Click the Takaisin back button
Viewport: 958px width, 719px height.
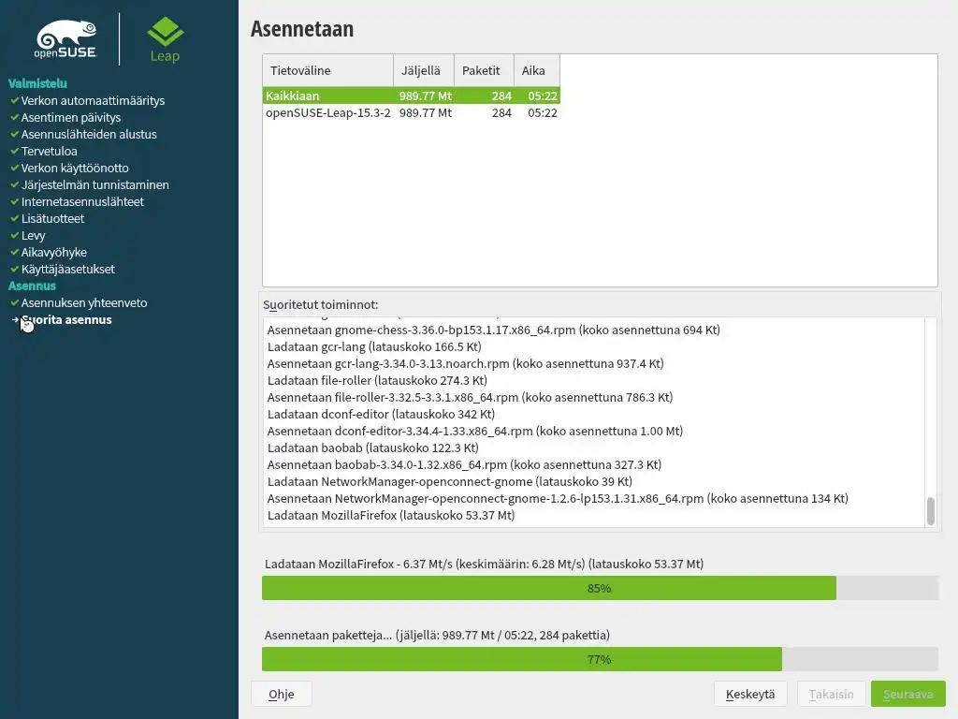831,694
